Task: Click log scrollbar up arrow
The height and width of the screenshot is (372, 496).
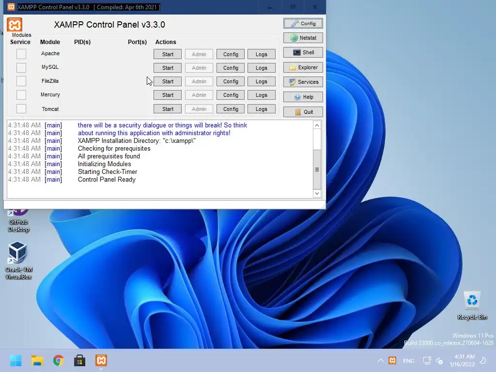Action: coord(317,125)
